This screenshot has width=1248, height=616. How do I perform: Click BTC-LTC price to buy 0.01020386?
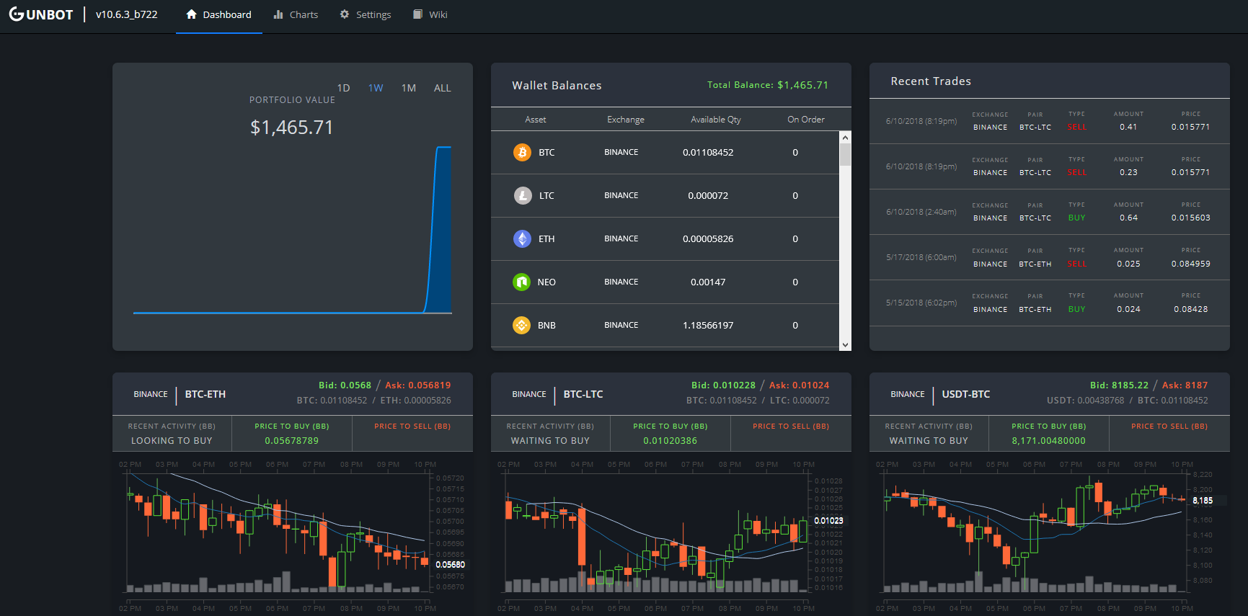point(671,441)
